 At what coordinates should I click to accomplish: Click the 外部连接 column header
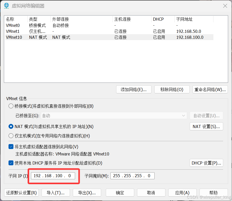point(82,19)
